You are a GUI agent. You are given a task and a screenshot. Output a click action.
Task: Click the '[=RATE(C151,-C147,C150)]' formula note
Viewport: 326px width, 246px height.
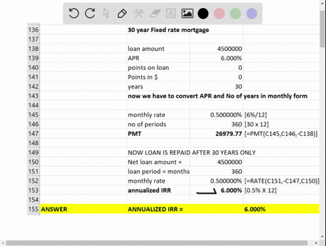coord(282,181)
